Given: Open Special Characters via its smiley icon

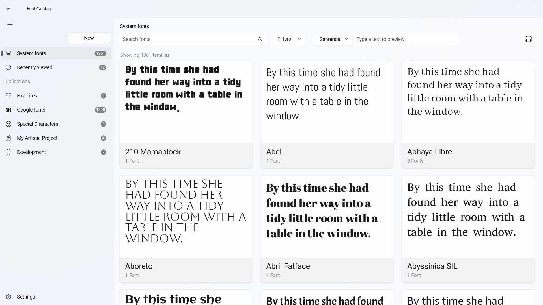Looking at the screenshot, I should (x=8, y=124).
